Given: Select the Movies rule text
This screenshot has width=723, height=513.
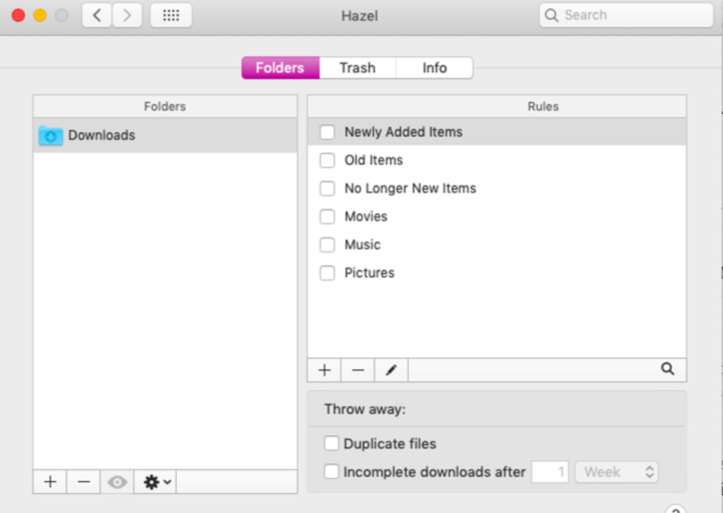Looking at the screenshot, I should 366,217.
